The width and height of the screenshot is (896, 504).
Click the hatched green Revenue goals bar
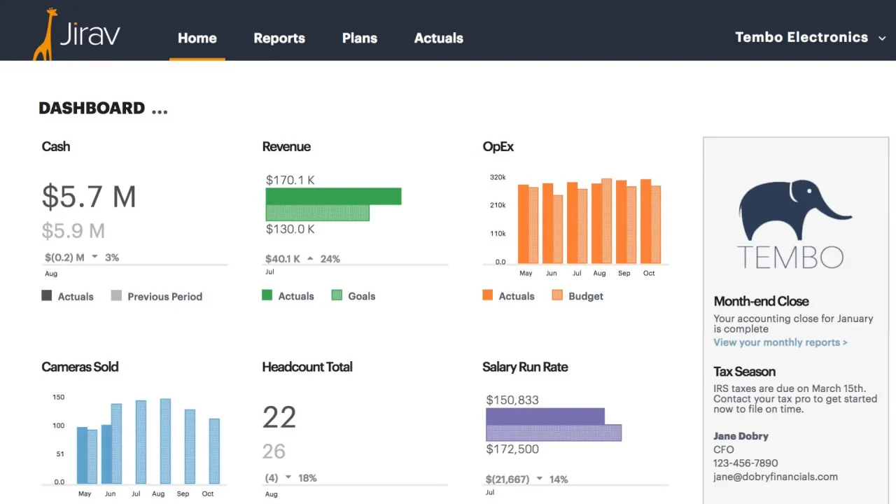(x=317, y=213)
